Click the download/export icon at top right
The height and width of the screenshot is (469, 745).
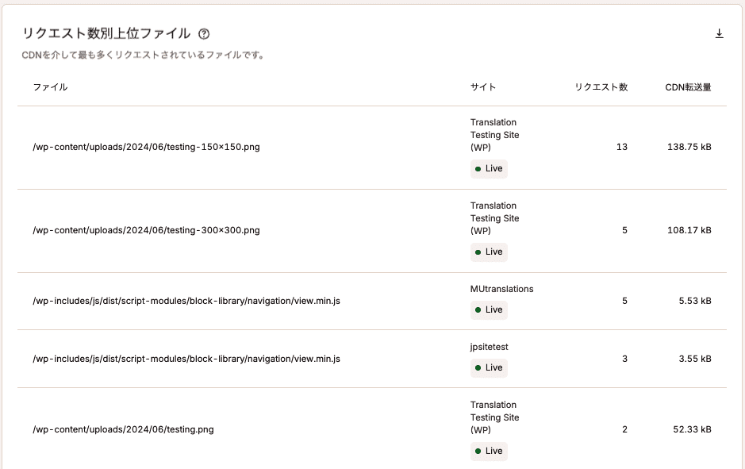720,35
